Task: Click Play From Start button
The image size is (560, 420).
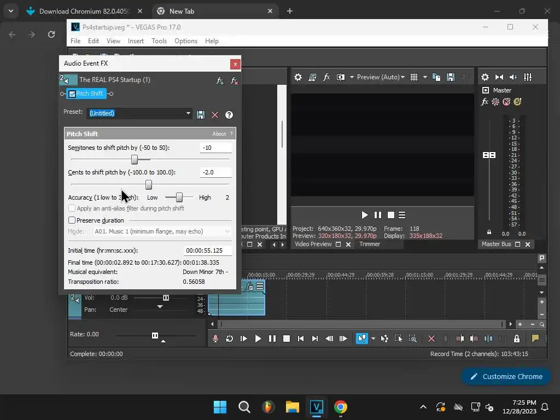Action: click(x=243, y=339)
